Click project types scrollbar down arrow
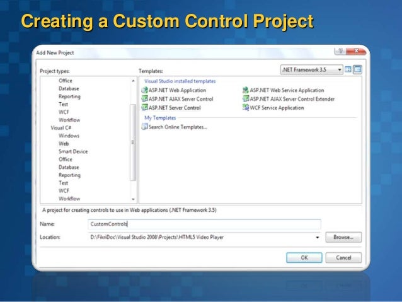This screenshot has width=402, height=302. [x=133, y=199]
